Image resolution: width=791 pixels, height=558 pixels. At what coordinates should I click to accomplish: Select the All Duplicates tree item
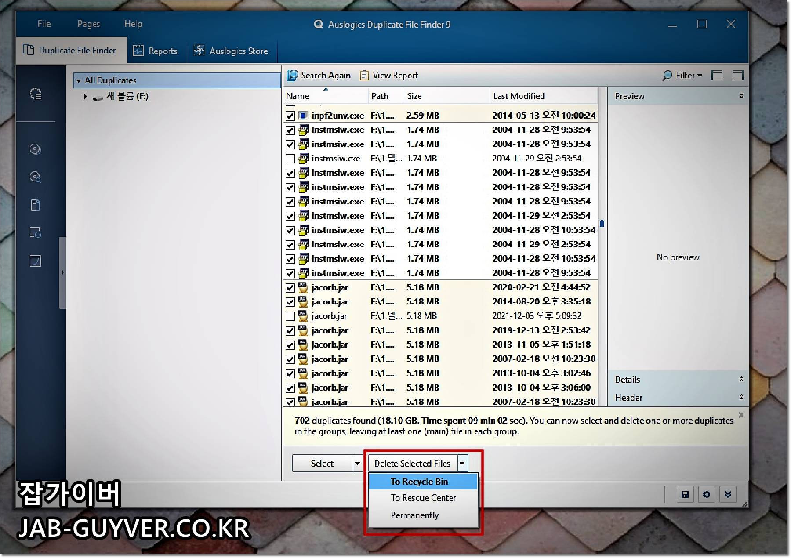[x=177, y=81]
